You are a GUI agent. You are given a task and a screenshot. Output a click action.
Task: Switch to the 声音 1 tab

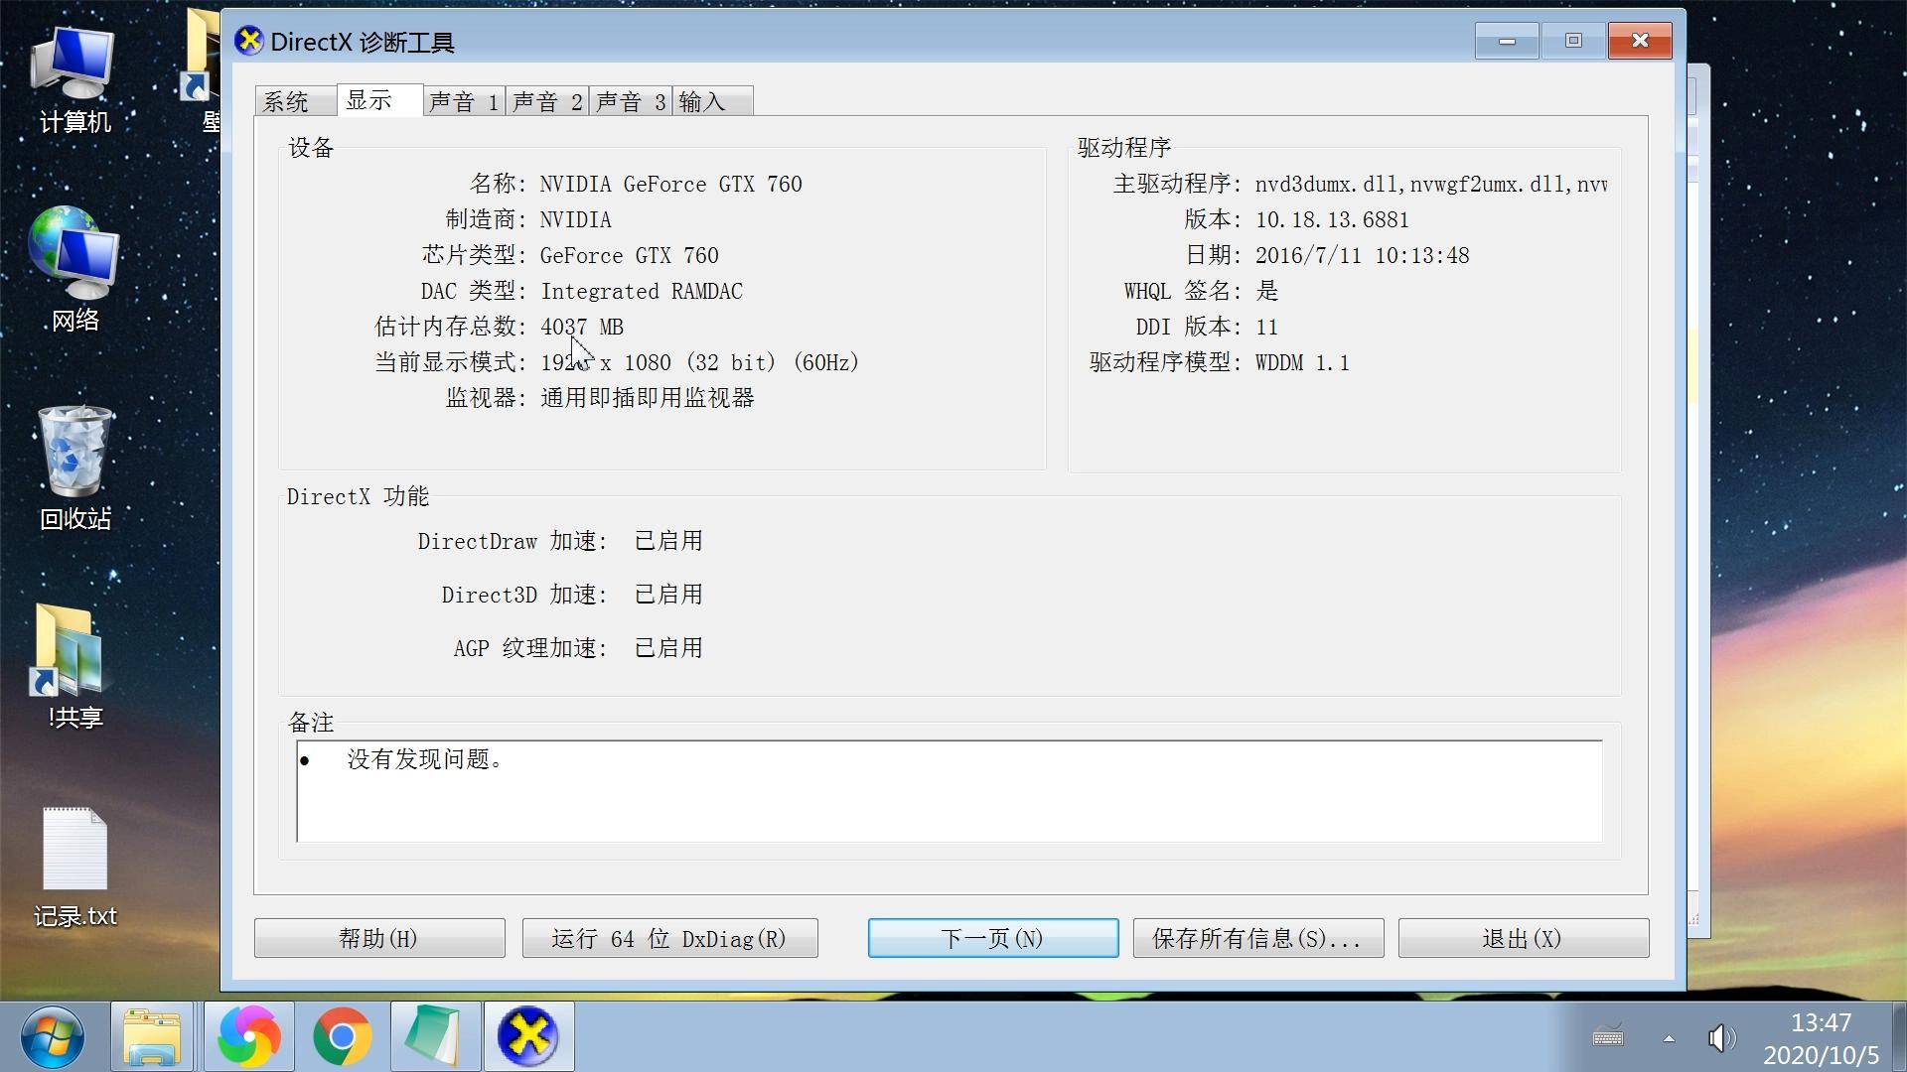[x=464, y=101]
